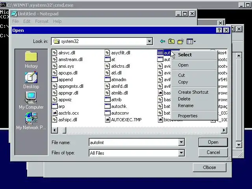Select the appwiz file
This screenshot has height=189, width=252.
pos(62,100)
